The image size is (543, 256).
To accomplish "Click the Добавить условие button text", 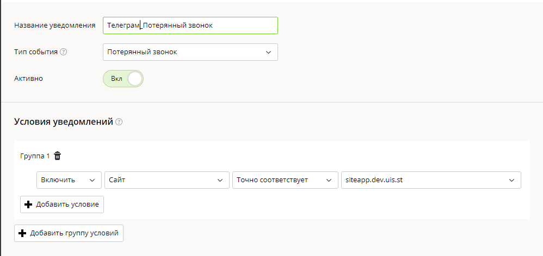I will pyautogui.click(x=67, y=204).
